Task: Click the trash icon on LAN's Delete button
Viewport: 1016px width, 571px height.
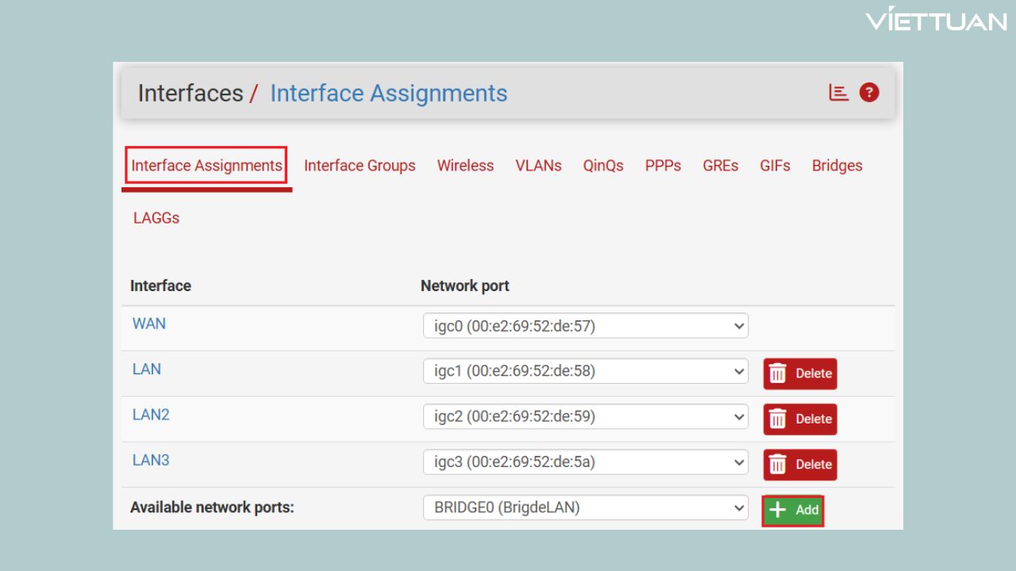Action: click(x=777, y=374)
